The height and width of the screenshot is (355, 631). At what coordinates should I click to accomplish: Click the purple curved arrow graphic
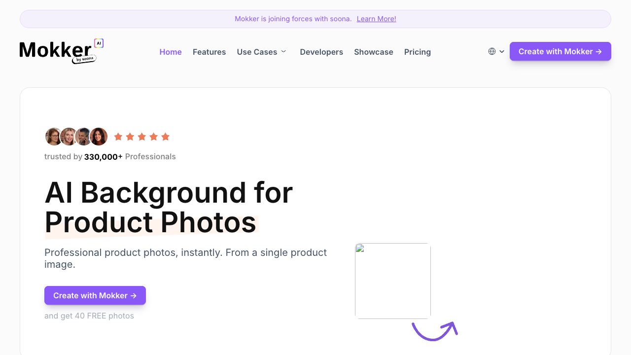coord(435,330)
